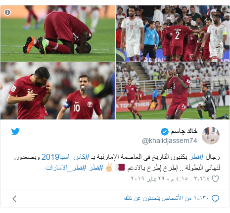Open photo of number 10 player celebrating
The image size is (230, 213).
(x=58, y=91)
